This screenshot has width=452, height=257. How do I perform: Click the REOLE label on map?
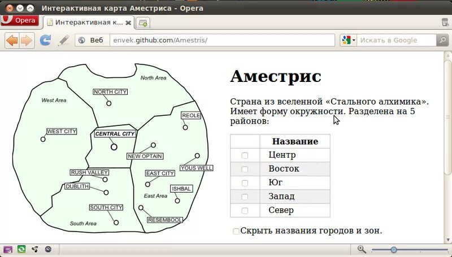tap(191, 116)
